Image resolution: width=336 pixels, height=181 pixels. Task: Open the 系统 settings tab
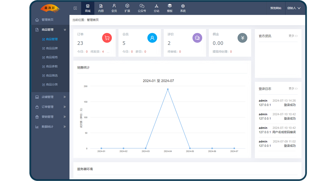coord(183,8)
